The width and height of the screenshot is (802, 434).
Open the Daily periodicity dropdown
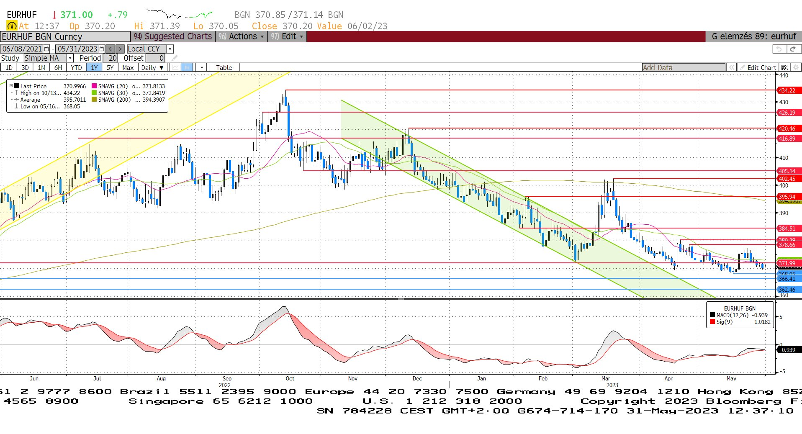click(152, 67)
